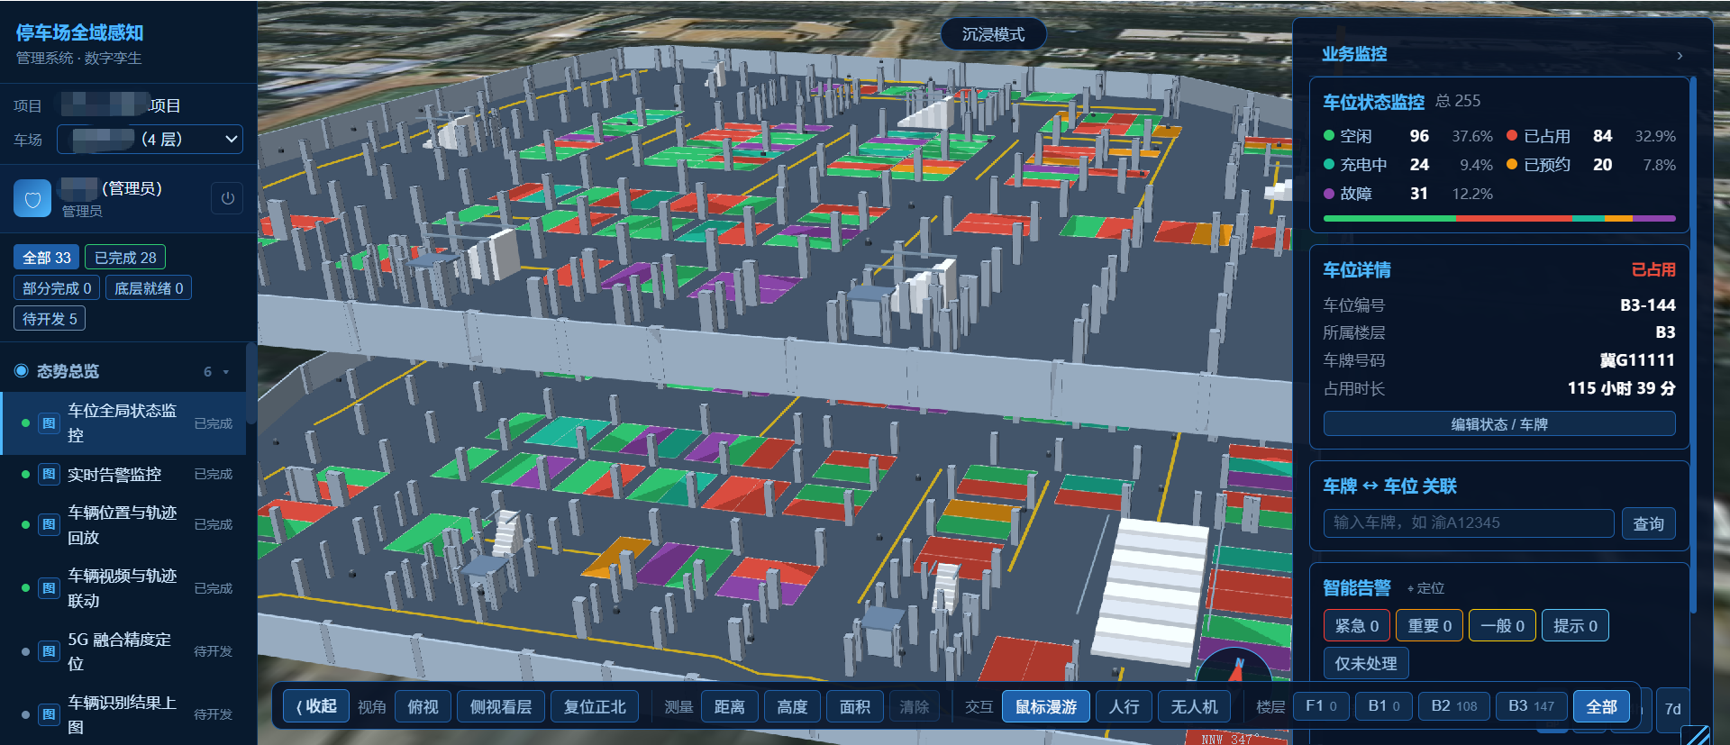Collapse the 态势总览 section arrow
1730x745 pixels.
(x=226, y=372)
